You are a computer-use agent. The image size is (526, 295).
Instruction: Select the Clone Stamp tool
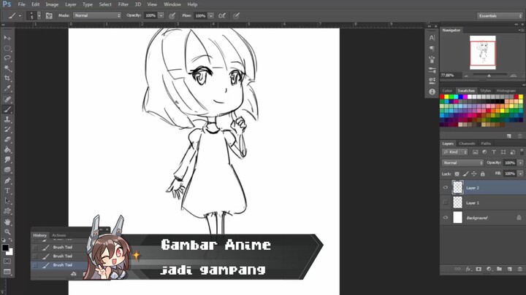7,119
